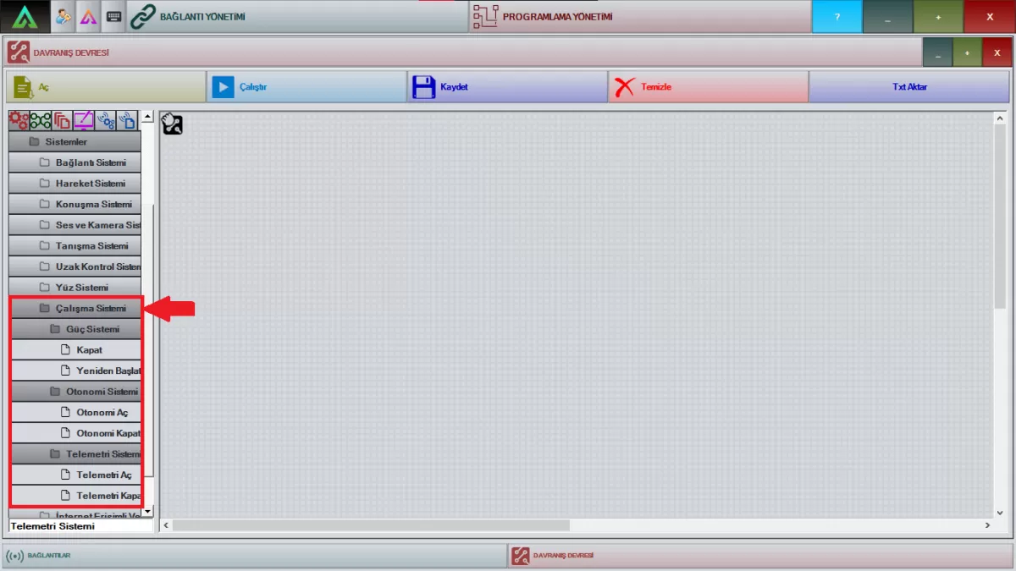This screenshot has height=571, width=1016.
Task: Click the red gears icon tab
Action: (x=19, y=120)
